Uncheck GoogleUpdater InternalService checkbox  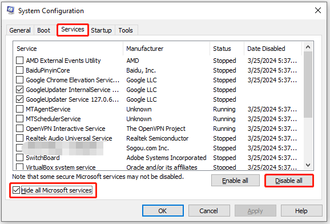[x=19, y=90]
